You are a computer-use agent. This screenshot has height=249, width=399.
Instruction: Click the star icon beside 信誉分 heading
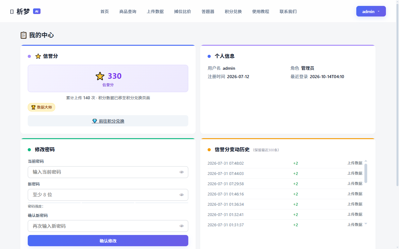pos(38,56)
